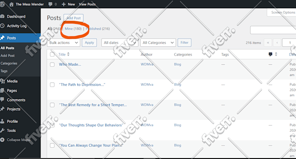Check "The Best Remedy for a Short Temper" checkbox
296x159 pixels.
pyautogui.click(x=52, y=105)
